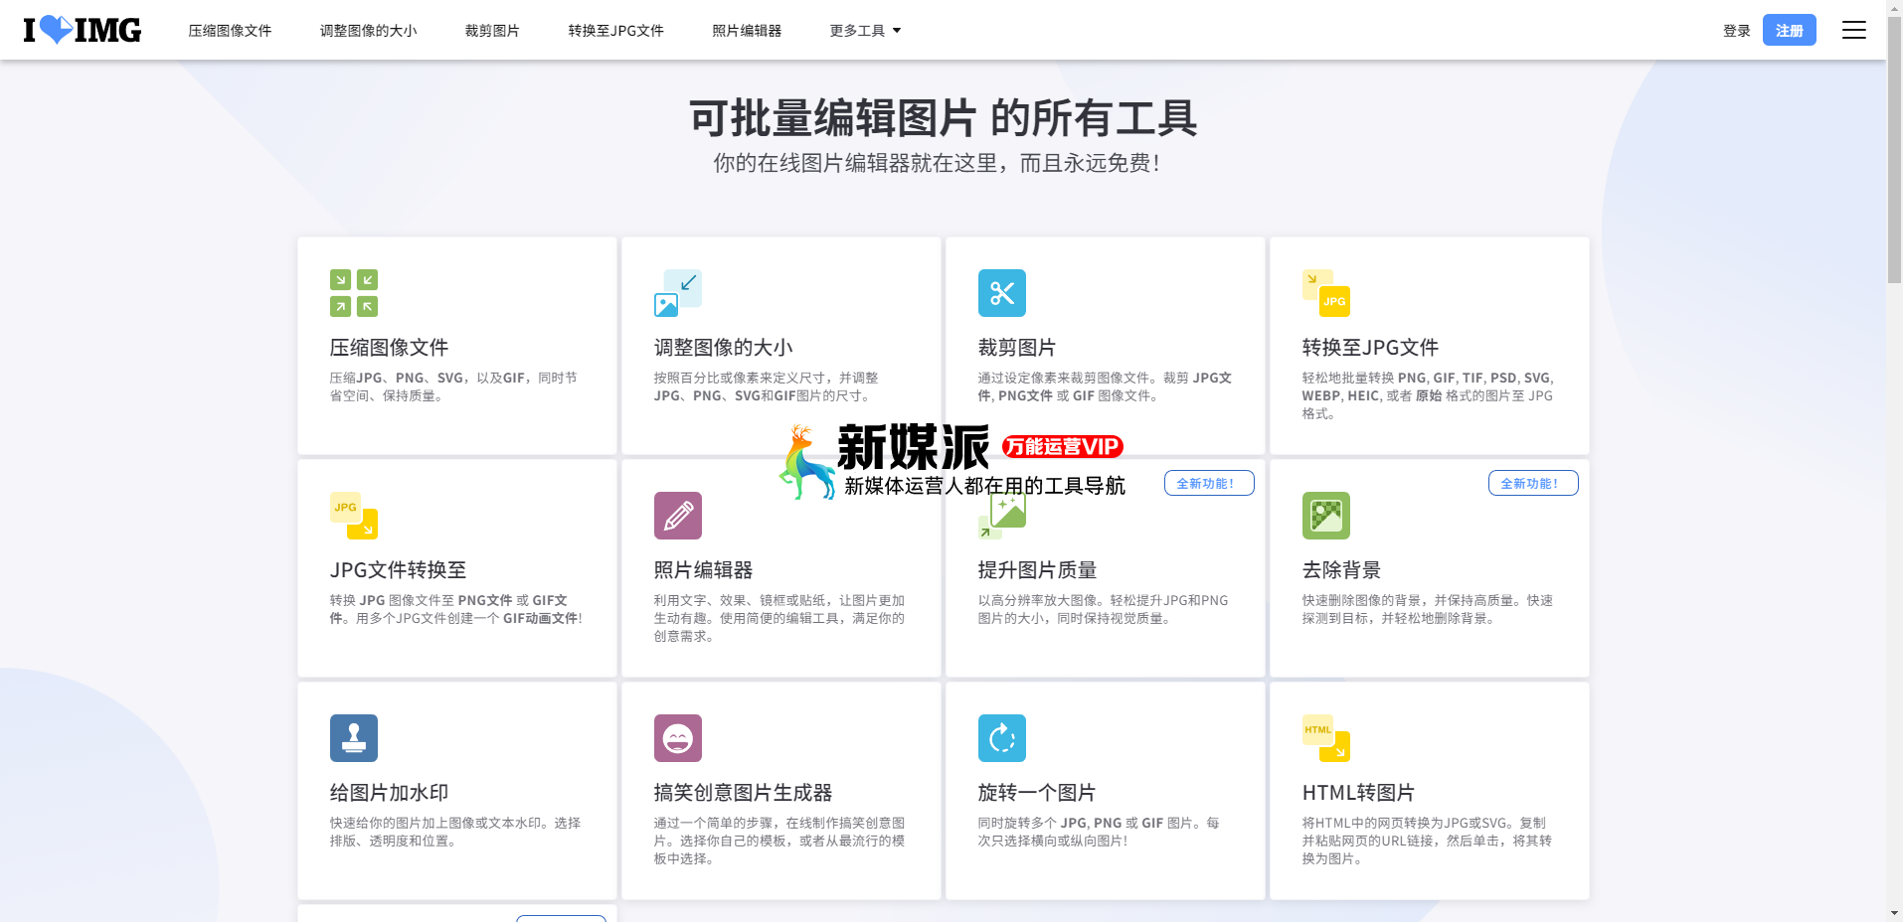This screenshot has width=1903, height=922.
Task: Click the 将HTML中的网页转换为JPG或SVG description
Action: pos(1427,841)
